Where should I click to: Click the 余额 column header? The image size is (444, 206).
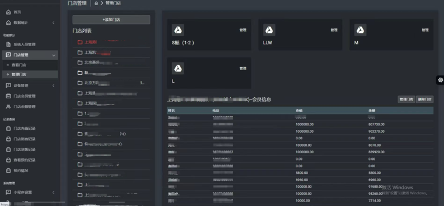(x=371, y=110)
